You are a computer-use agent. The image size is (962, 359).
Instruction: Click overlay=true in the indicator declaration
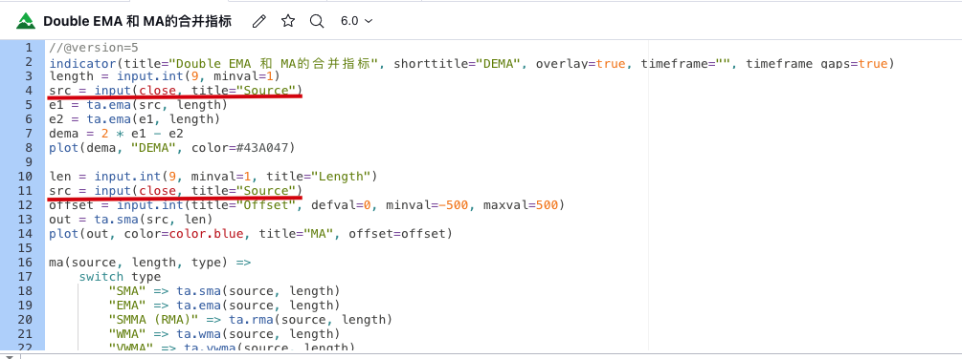tap(581, 64)
